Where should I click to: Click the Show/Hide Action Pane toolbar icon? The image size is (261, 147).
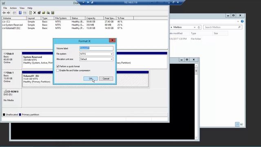[x=24, y=13]
